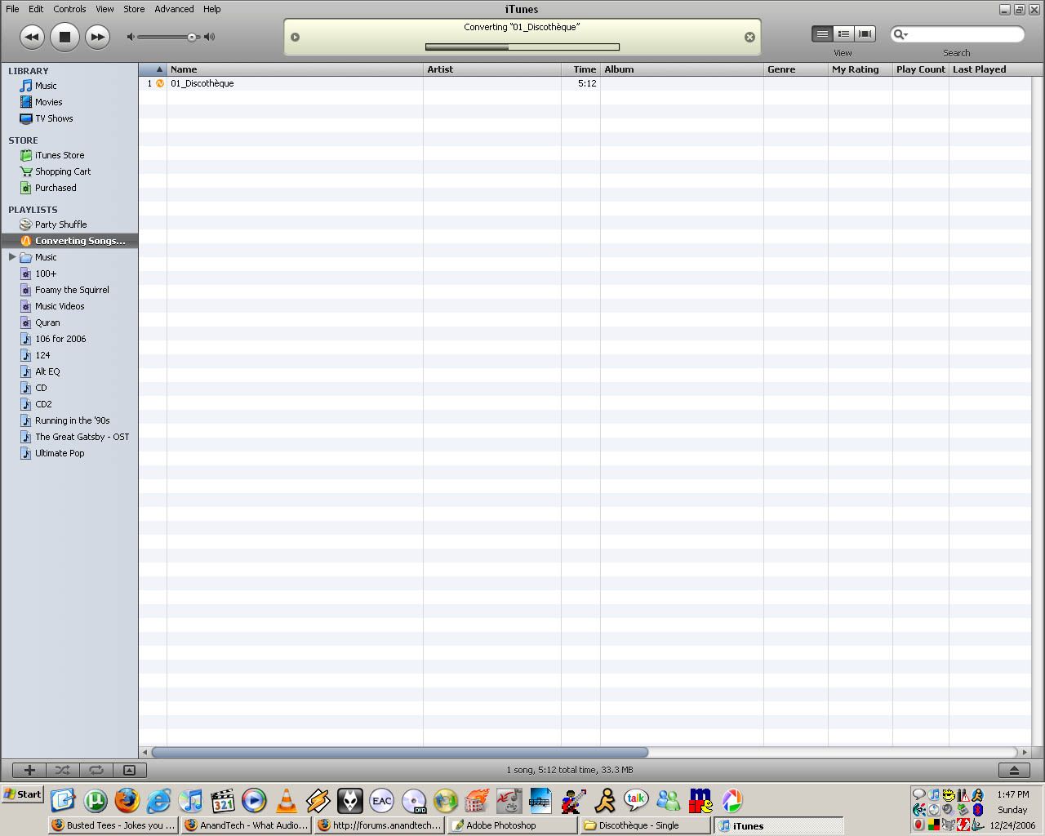Open the View menu
Viewport: 1045px width, 836px height.
[104, 9]
